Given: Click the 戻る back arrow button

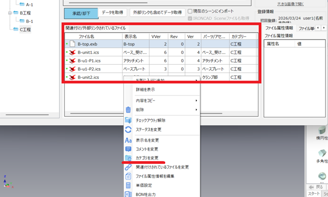Looking at the screenshot, I should coord(316,187).
